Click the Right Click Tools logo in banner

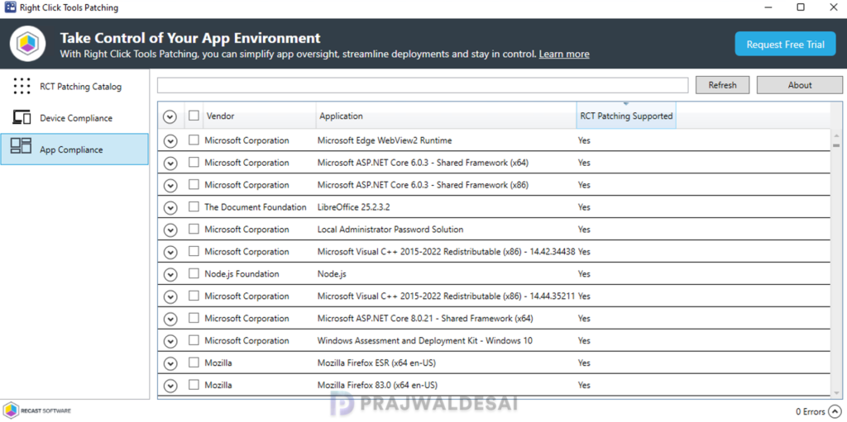click(27, 43)
